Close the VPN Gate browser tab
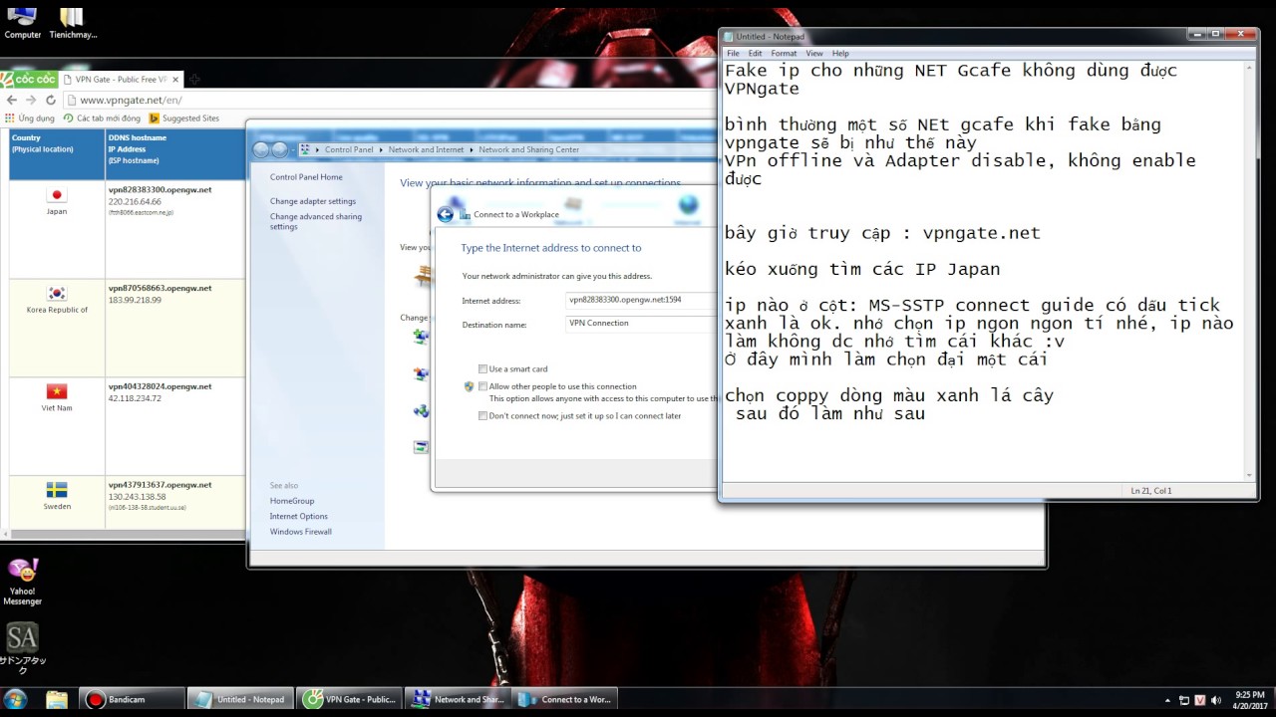 pyautogui.click(x=175, y=79)
